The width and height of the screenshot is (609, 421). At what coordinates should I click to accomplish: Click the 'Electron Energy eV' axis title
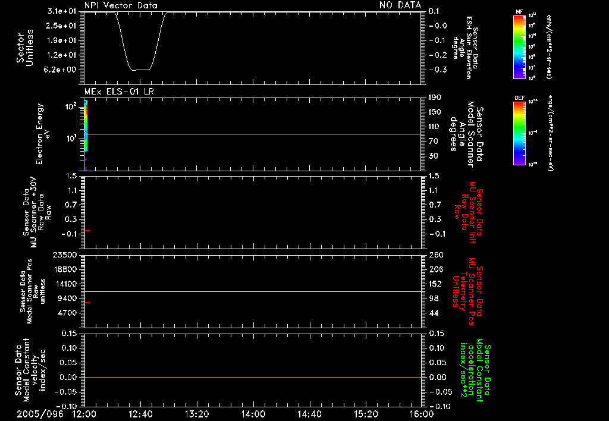point(42,134)
